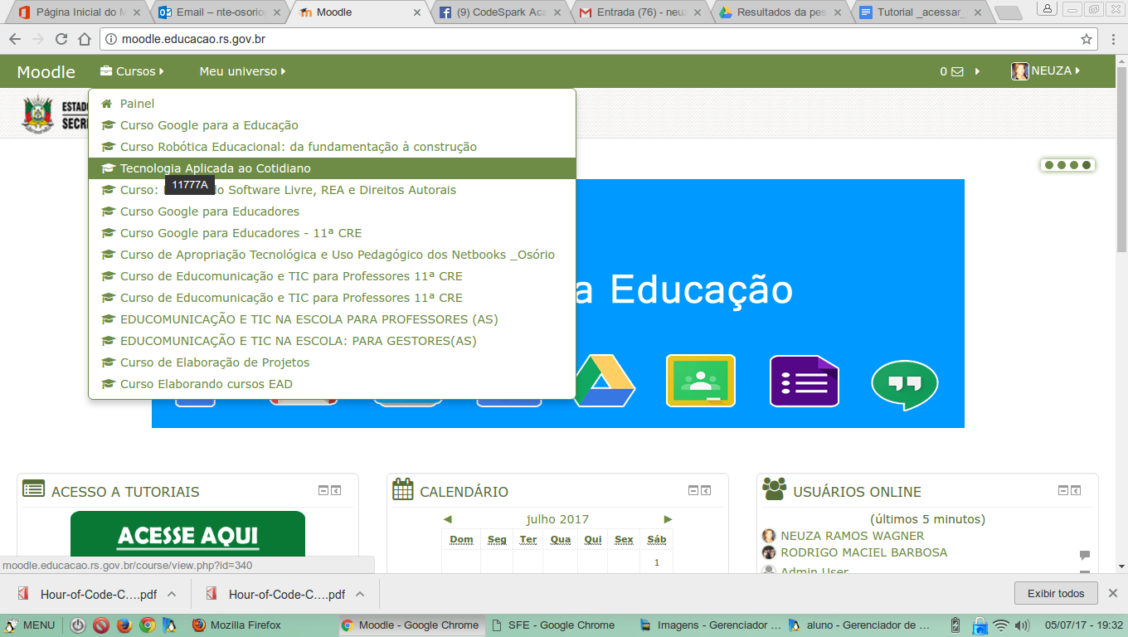
Task: Expand the messages arrow next to envelope
Action: tap(977, 71)
